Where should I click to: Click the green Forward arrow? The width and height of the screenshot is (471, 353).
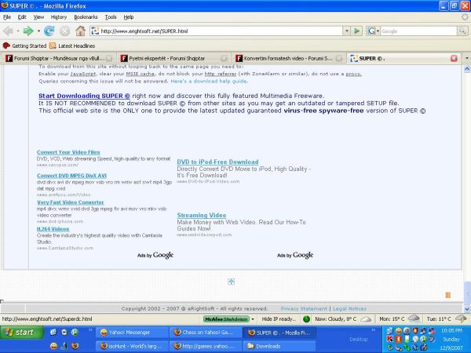click(28, 31)
